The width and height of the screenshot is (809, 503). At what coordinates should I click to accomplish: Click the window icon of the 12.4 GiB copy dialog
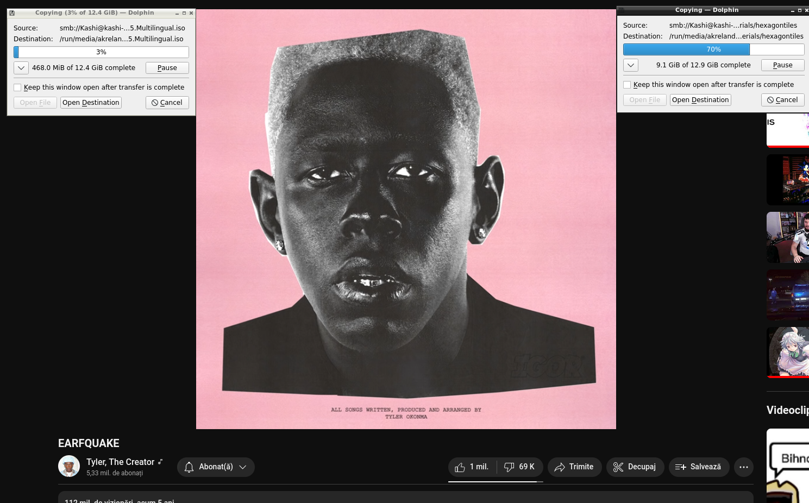pyautogui.click(x=12, y=13)
